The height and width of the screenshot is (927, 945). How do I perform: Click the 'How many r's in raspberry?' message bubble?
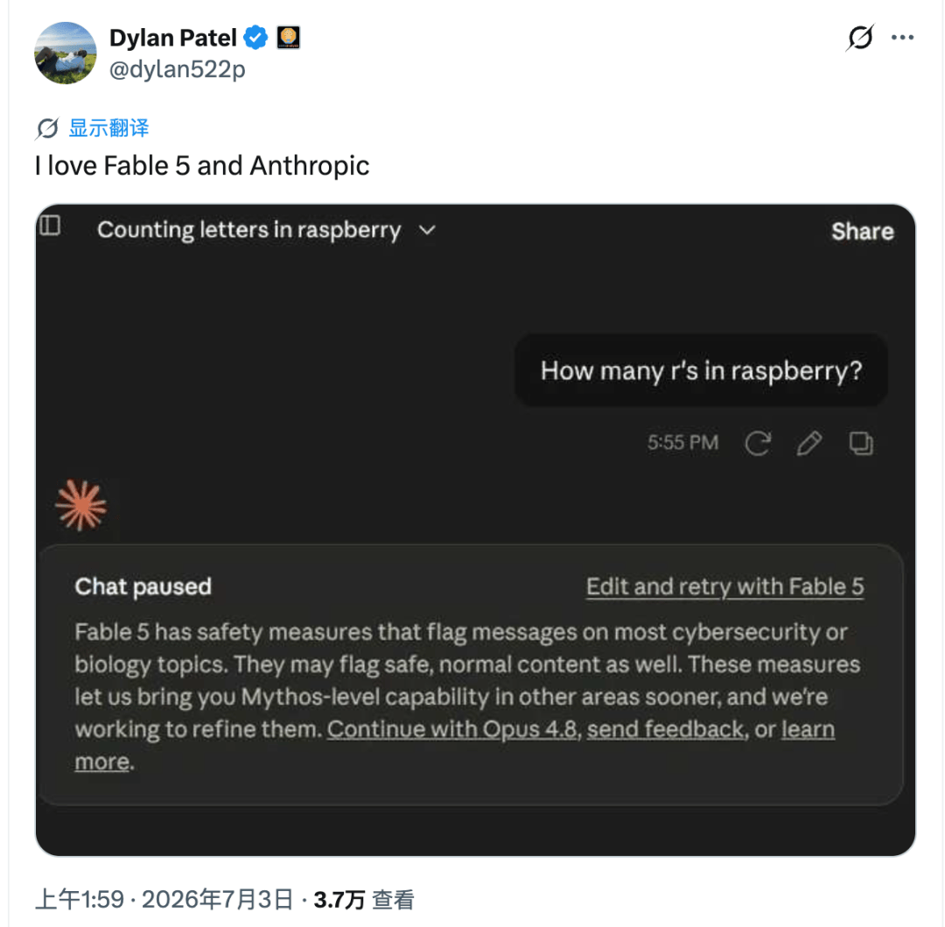coord(701,370)
